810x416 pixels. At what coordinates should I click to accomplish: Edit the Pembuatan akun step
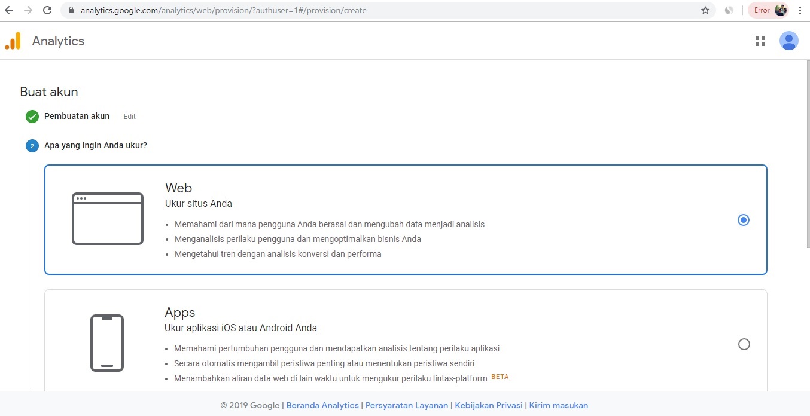(x=129, y=117)
